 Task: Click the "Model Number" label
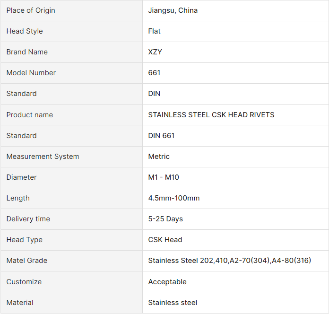31,73
